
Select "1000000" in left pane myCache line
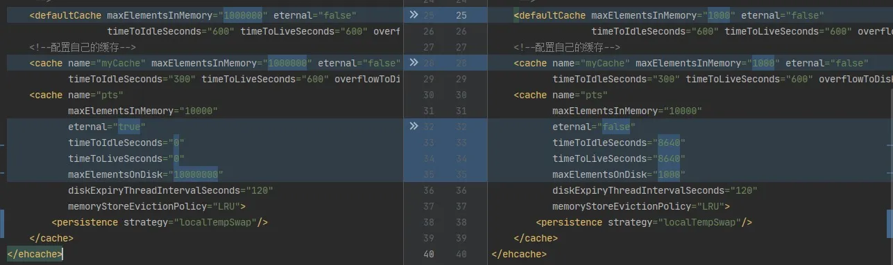[287, 63]
